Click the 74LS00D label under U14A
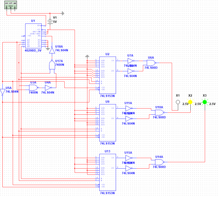 159,167
